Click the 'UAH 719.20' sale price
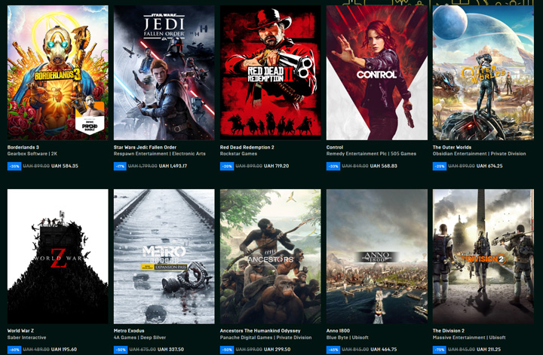This screenshot has width=543, height=355. point(276,166)
